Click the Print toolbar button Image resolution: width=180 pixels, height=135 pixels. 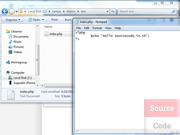[x=54, y=20]
